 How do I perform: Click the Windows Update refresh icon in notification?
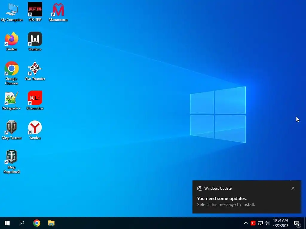pos(199,188)
